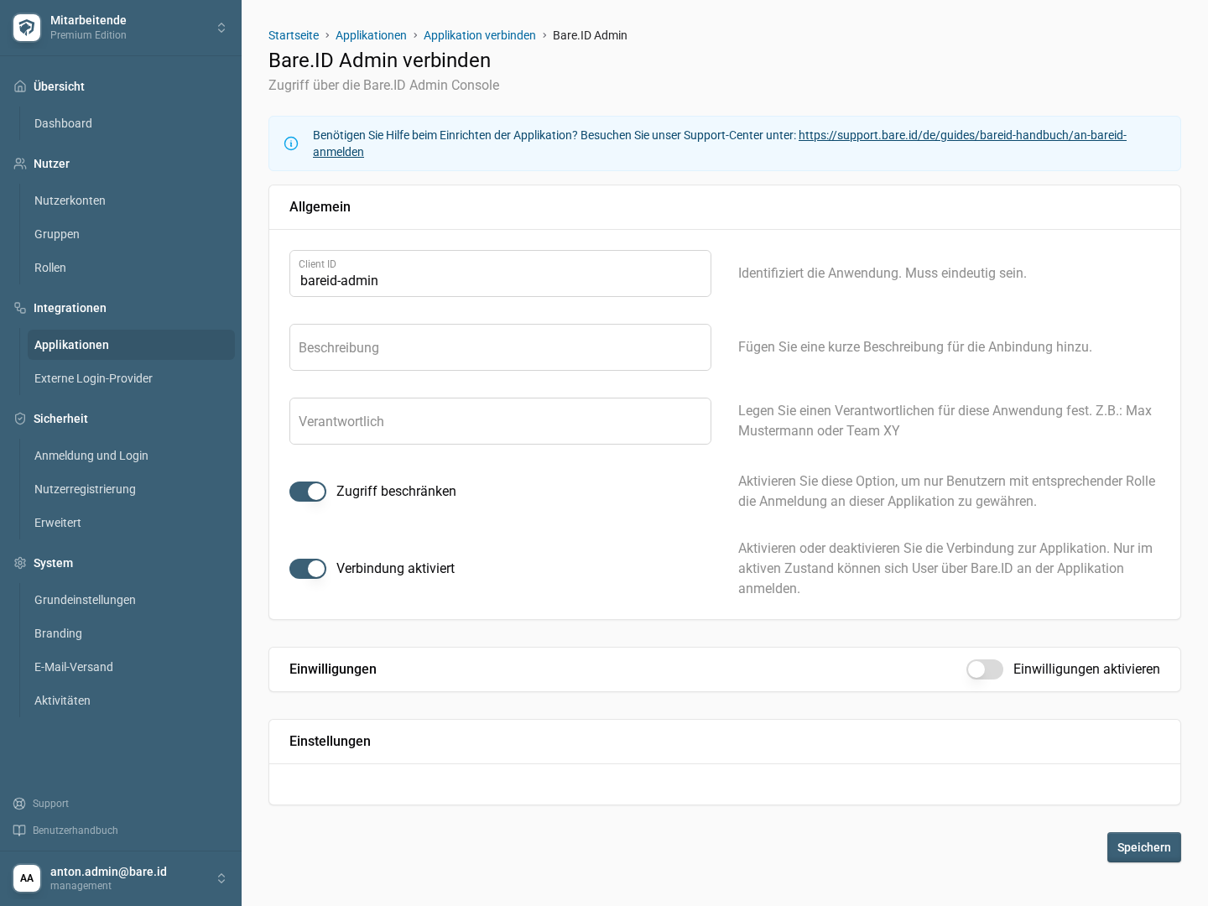Open Support link in sidebar
The image size is (1208, 906).
50,804
